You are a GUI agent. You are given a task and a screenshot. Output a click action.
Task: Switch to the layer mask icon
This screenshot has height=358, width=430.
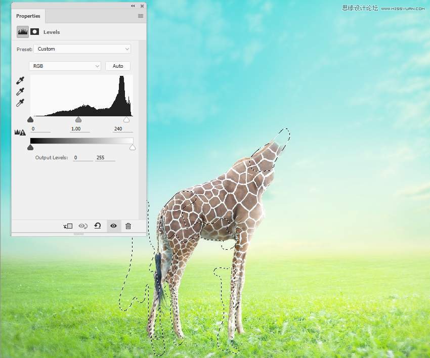[35, 31]
